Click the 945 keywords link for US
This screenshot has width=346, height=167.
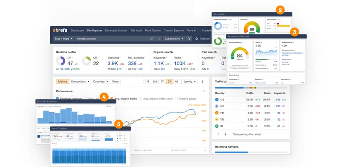coord(278,100)
